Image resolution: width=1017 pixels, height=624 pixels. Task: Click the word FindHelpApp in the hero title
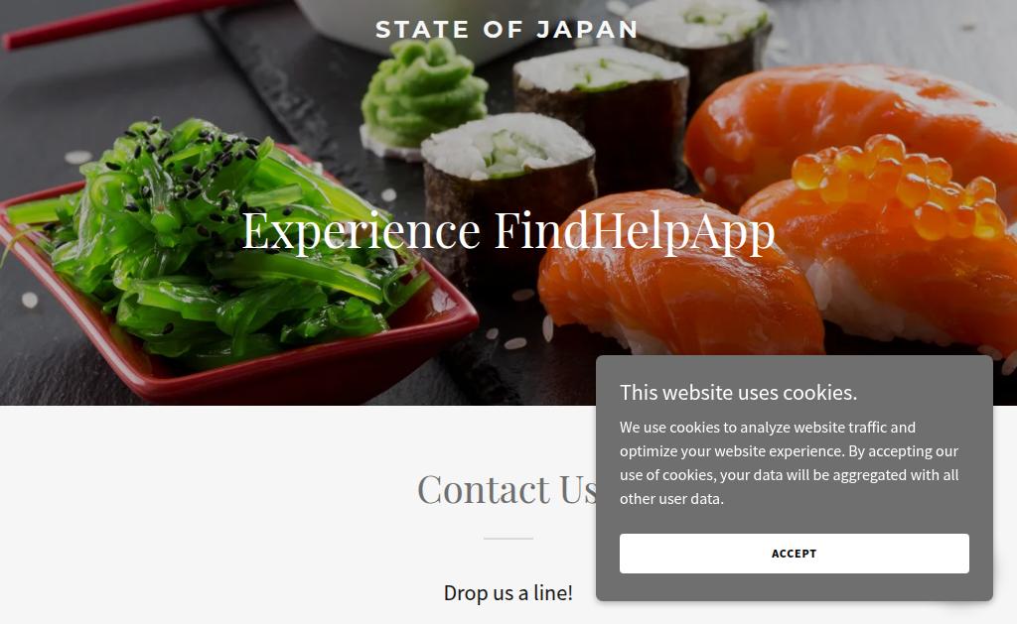(x=635, y=231)
